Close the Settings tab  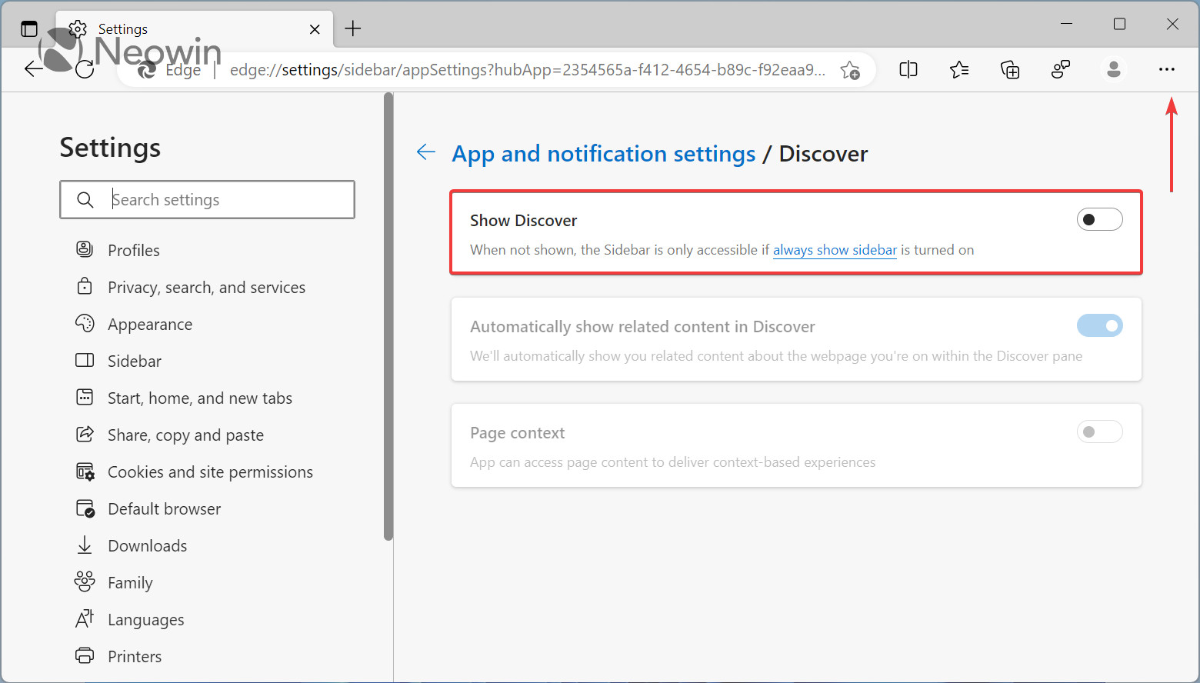tap(315, 29)
